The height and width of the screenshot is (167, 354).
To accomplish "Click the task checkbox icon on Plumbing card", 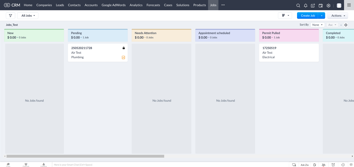I will [x=123, y=57].
